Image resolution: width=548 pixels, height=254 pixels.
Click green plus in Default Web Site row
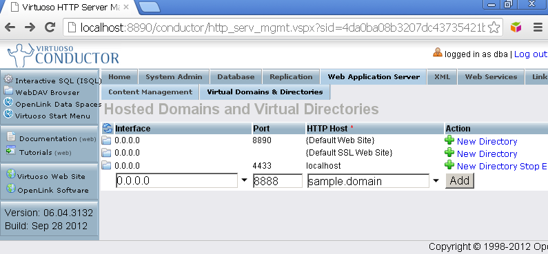pos(449,140)
